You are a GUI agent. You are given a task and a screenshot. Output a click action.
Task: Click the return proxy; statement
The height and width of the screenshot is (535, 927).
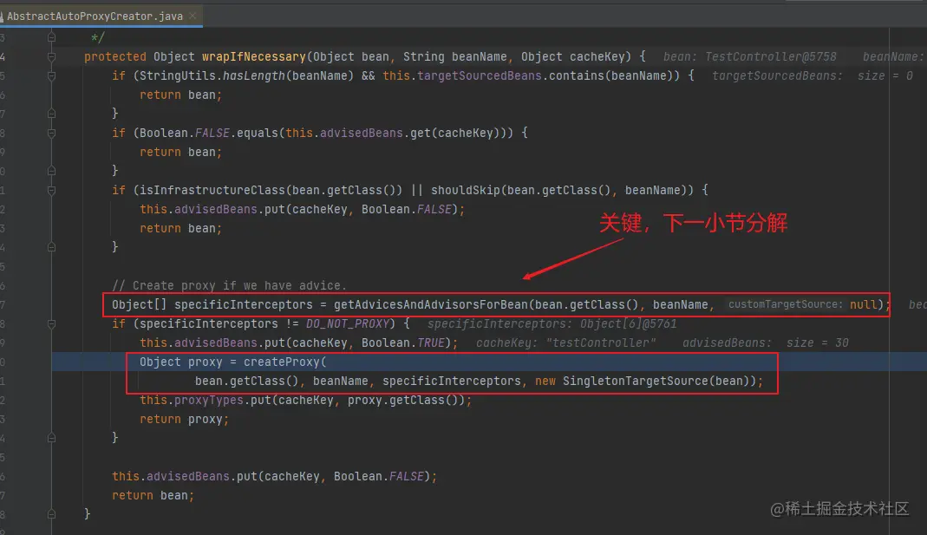point(185,419)
